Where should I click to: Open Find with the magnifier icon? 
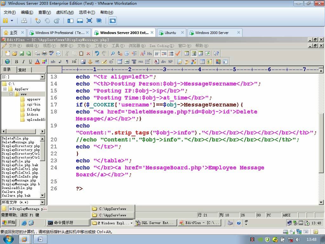[113, 53]
